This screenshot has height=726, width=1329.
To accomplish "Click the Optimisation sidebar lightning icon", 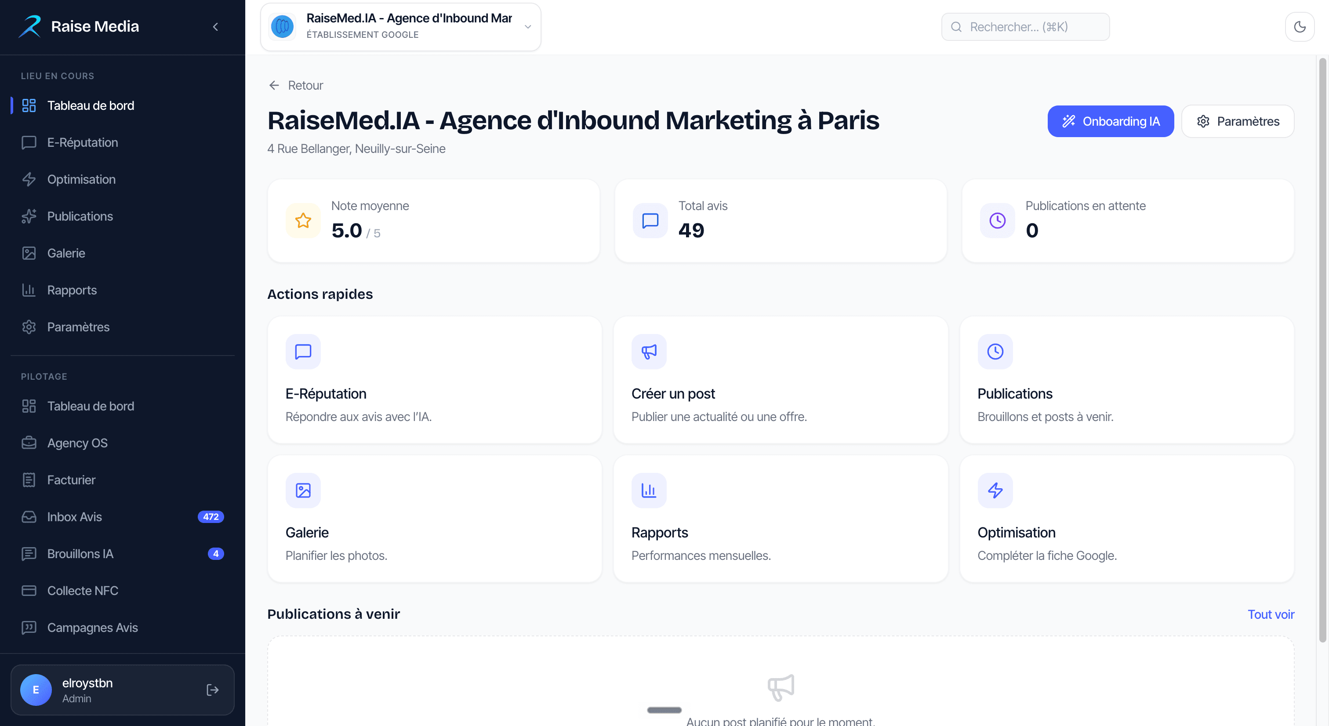I will pyautogui.click(x=29, y=179).
